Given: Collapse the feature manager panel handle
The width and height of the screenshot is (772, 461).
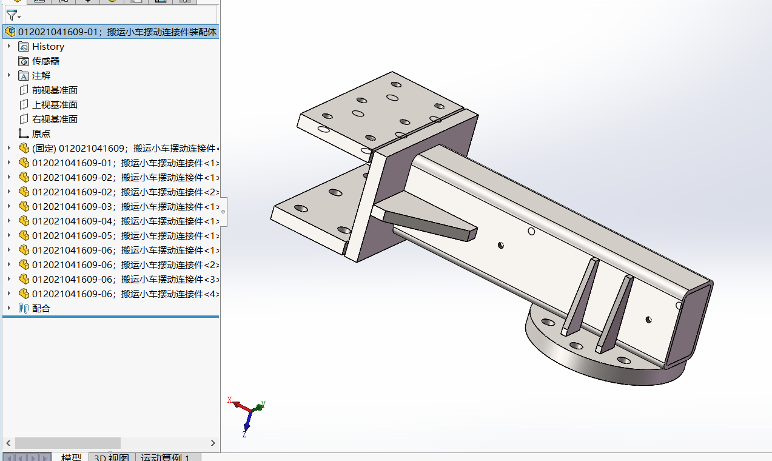Looking at the screenshot, I should tap(223, 212).
